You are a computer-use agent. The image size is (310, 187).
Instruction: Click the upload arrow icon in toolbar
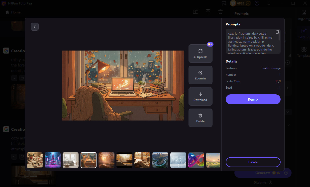(x=208, y=12)
